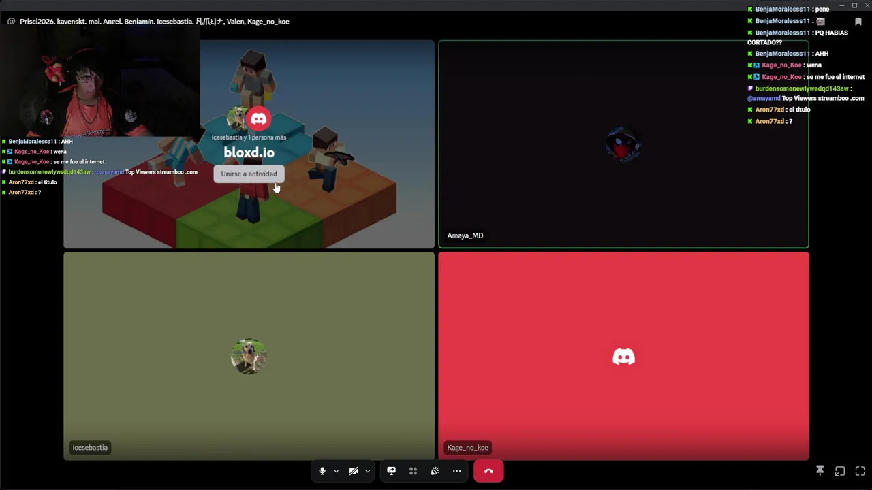Open microphone input options chevron
The height and width of the screenshot is (490, 872).
tap(336, 471)
